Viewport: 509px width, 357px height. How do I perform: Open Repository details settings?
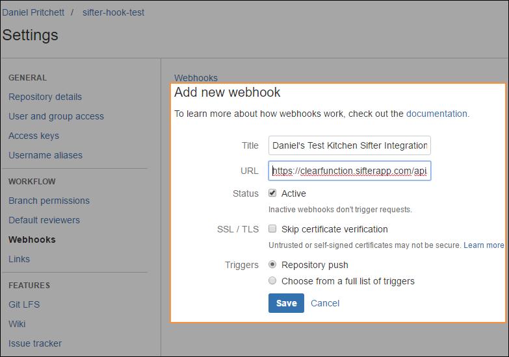(x=45, y=97)
